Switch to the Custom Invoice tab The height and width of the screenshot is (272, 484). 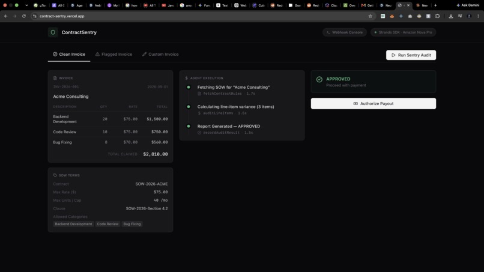(160, 54)
